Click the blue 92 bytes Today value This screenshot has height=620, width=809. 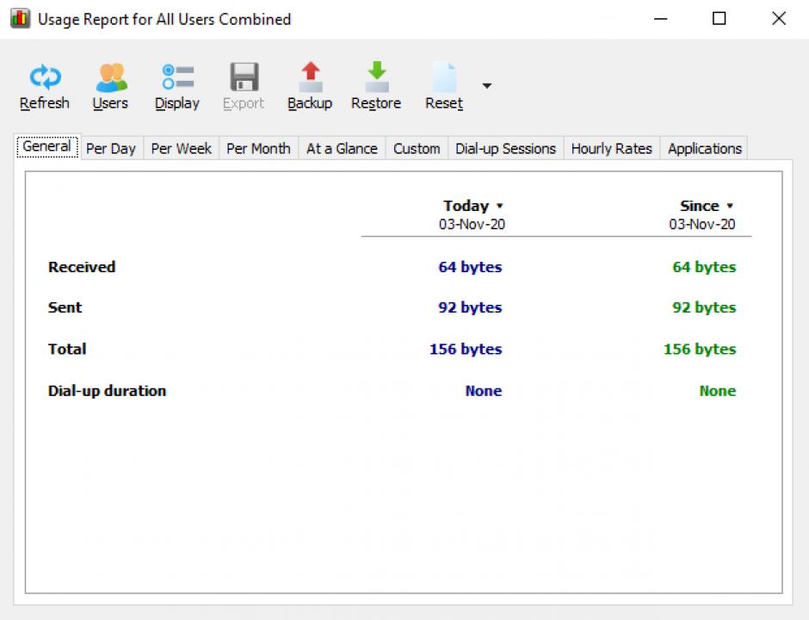click(x=470, y=307)
